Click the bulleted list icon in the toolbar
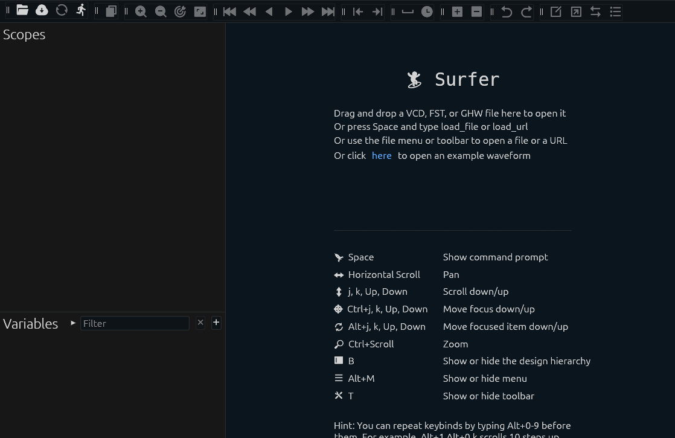 tap(616, 11)
